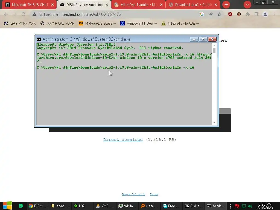Image resolution: width=280 pixels, height=210 pixels.
Task: Open the Terms footer link
Action: click(x=154, y=194)
